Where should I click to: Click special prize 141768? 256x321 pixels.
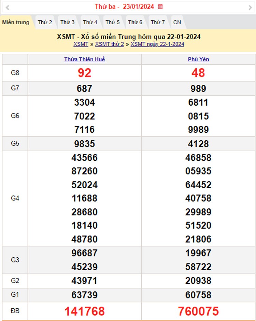point(85,311)
